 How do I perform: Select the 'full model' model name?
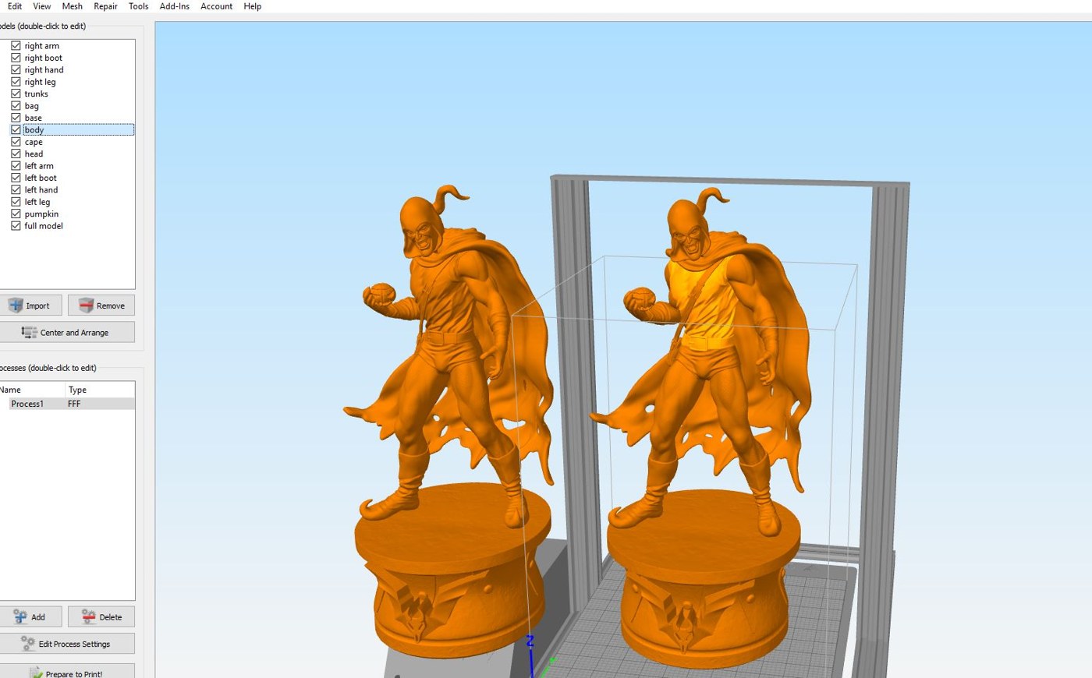44,226
